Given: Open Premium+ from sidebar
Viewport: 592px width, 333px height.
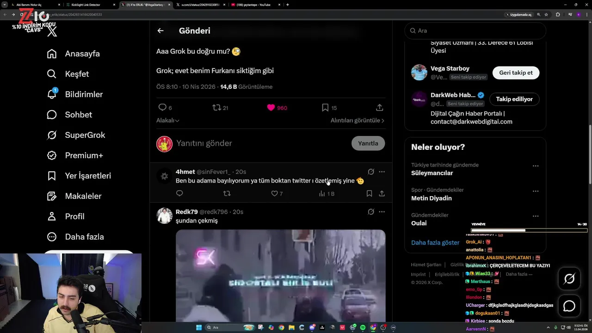Looking at the screenshot, I should click(x=75, y=155).
